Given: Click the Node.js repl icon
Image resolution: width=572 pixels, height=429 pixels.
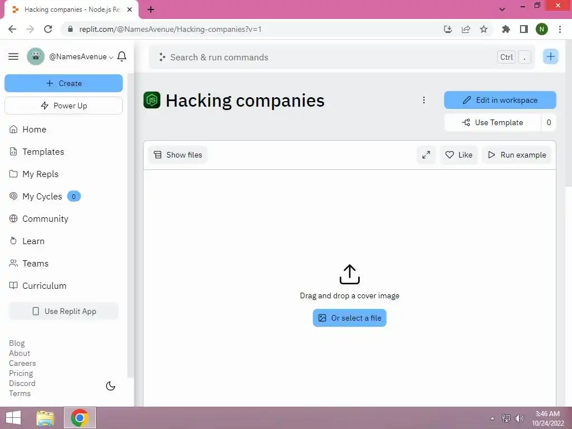Looking at the screenshot, I should click(152, 100).
